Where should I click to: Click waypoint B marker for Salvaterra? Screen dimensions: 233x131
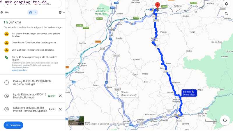click(6, 109)
